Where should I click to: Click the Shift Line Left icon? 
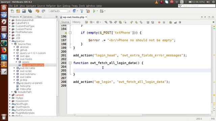[148, 22]
